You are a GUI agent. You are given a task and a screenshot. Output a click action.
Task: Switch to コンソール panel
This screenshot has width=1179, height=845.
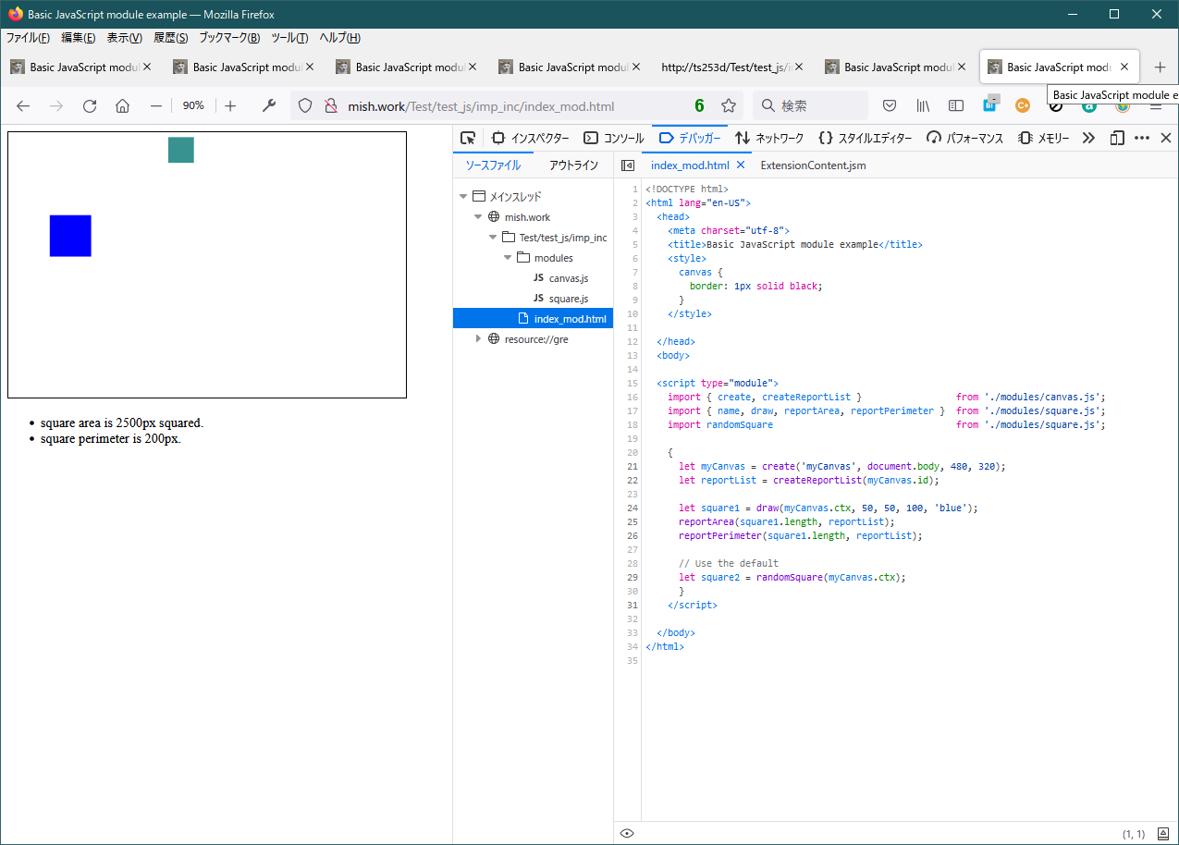[x=613, y=138]
